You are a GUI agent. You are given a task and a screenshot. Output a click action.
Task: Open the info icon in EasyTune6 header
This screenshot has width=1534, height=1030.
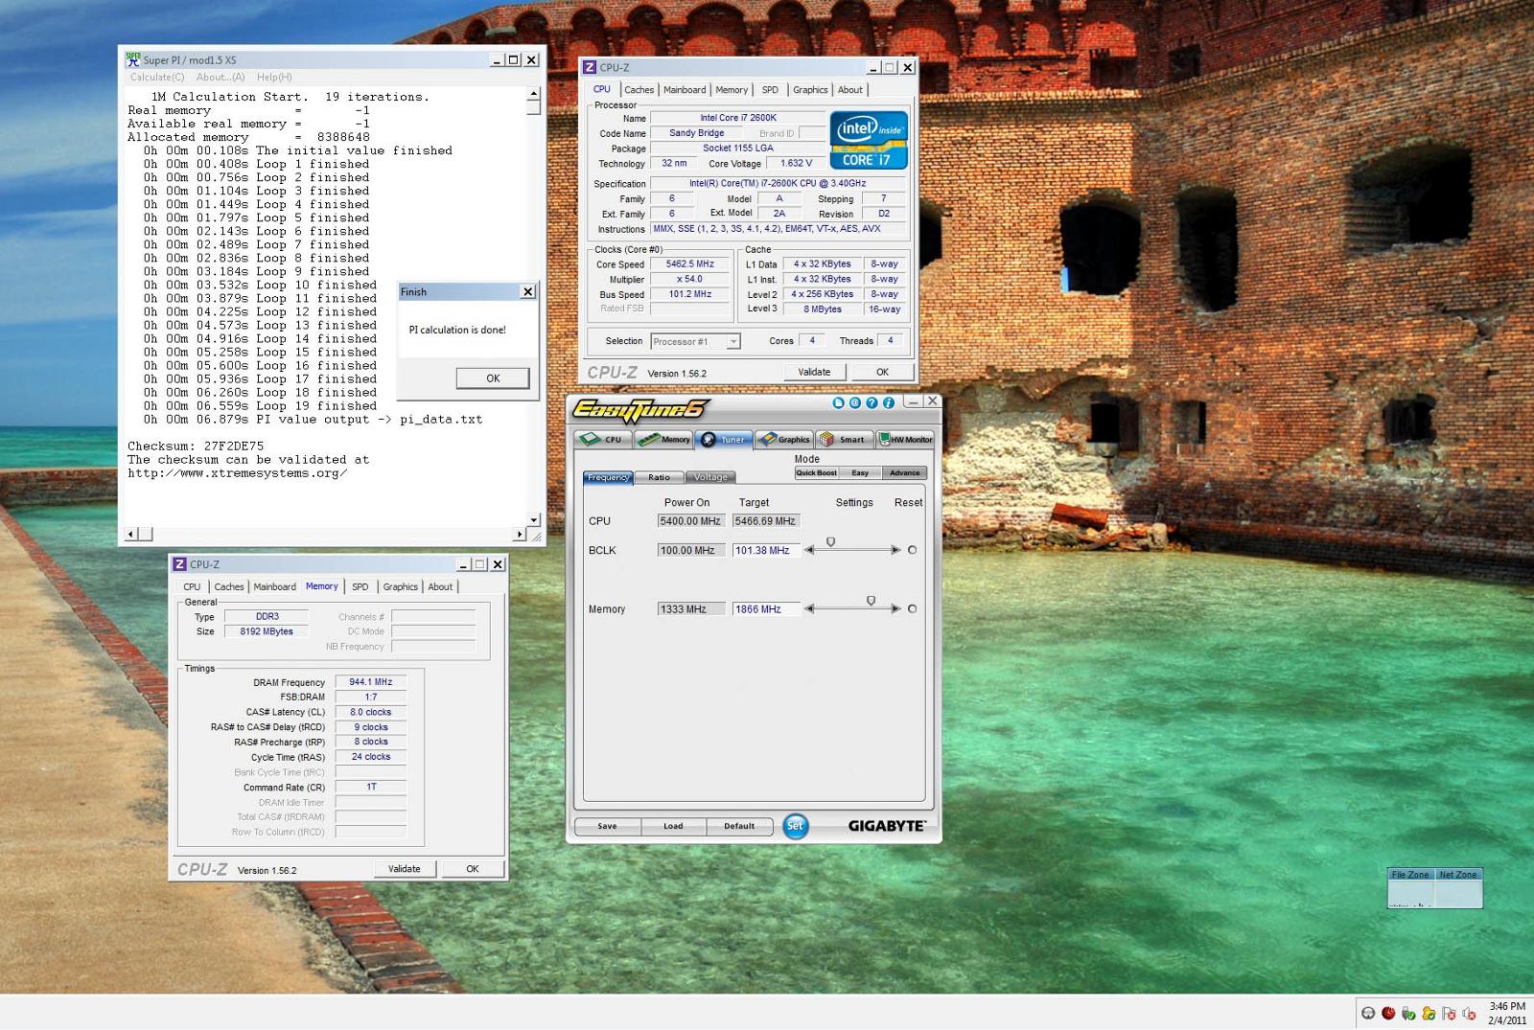pyautogui.click(x=888, y=403)
